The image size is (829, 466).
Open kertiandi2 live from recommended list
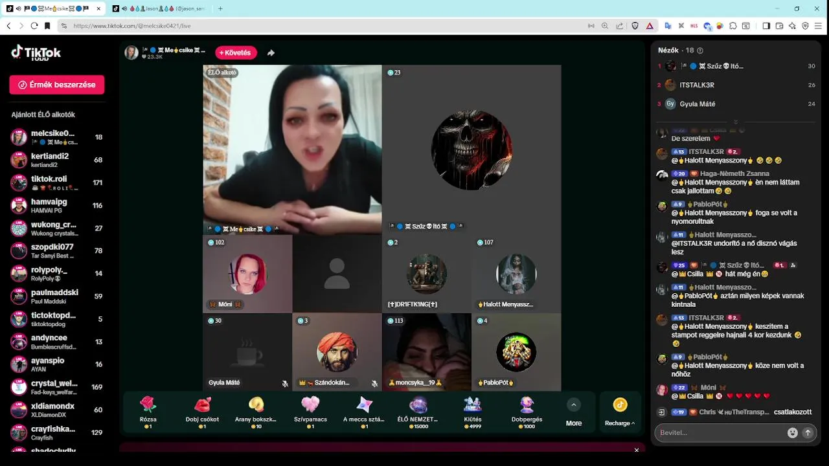pos(57,160)
